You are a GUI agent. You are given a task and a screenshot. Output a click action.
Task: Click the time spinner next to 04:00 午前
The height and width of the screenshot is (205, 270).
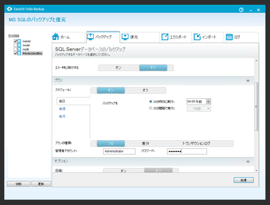pyautogui.click(x=208, y=101)
